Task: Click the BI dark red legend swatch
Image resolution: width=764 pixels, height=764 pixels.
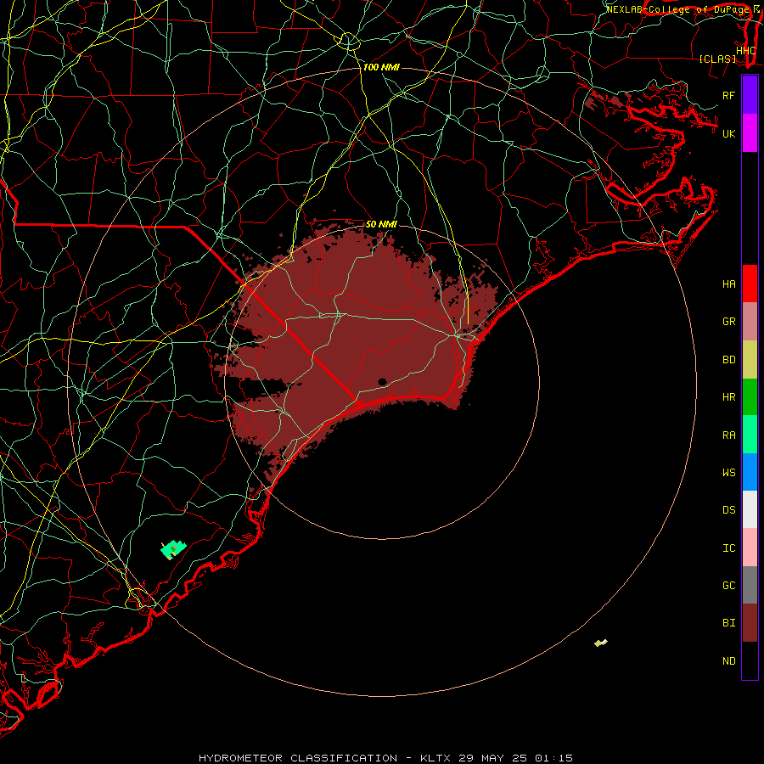Action: pos(750,623)
